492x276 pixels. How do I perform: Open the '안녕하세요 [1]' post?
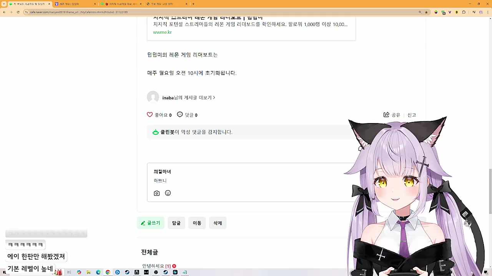pos(156,266)
